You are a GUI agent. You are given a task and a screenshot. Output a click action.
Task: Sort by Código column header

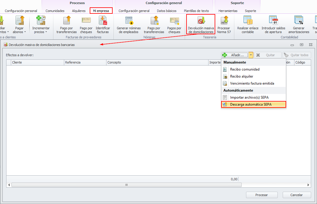[302, 63]
